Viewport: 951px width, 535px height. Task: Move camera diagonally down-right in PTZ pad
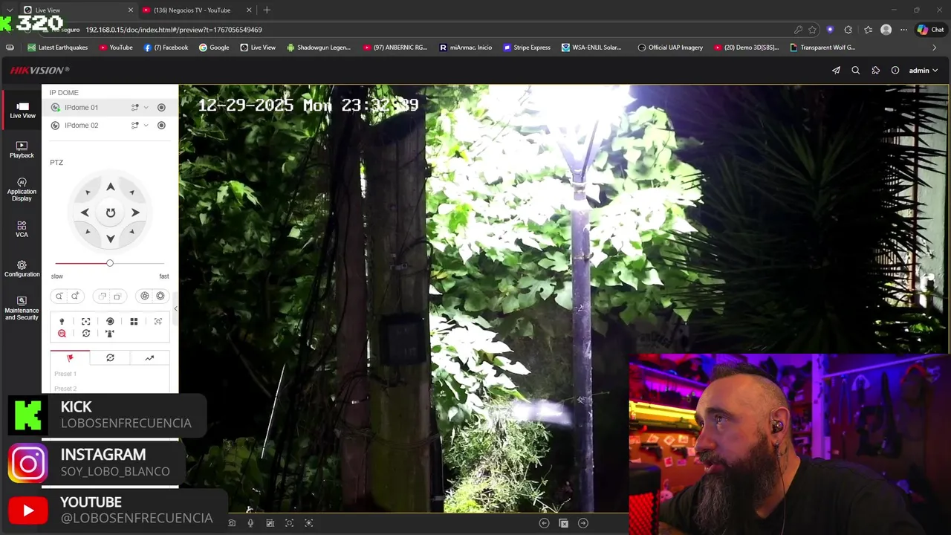(132, 232)
